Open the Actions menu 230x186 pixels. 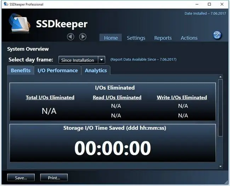(x=189, y=38)
